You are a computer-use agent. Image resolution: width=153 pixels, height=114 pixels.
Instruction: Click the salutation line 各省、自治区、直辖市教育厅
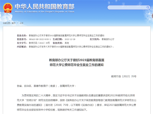point(46,86)
